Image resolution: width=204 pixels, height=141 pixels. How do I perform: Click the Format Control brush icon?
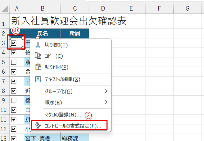click(x=38, y=125)
